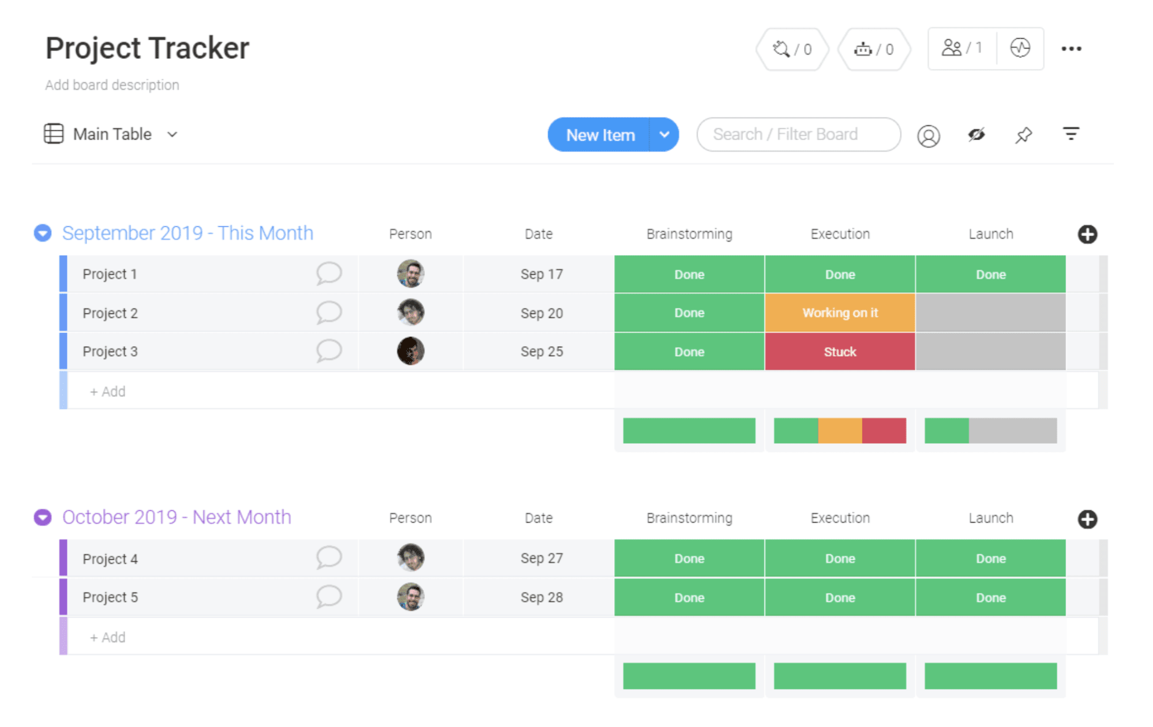This screenshot has width=1153, height=727.
Task: Click the person filter icon
Action: click(928, 136)
